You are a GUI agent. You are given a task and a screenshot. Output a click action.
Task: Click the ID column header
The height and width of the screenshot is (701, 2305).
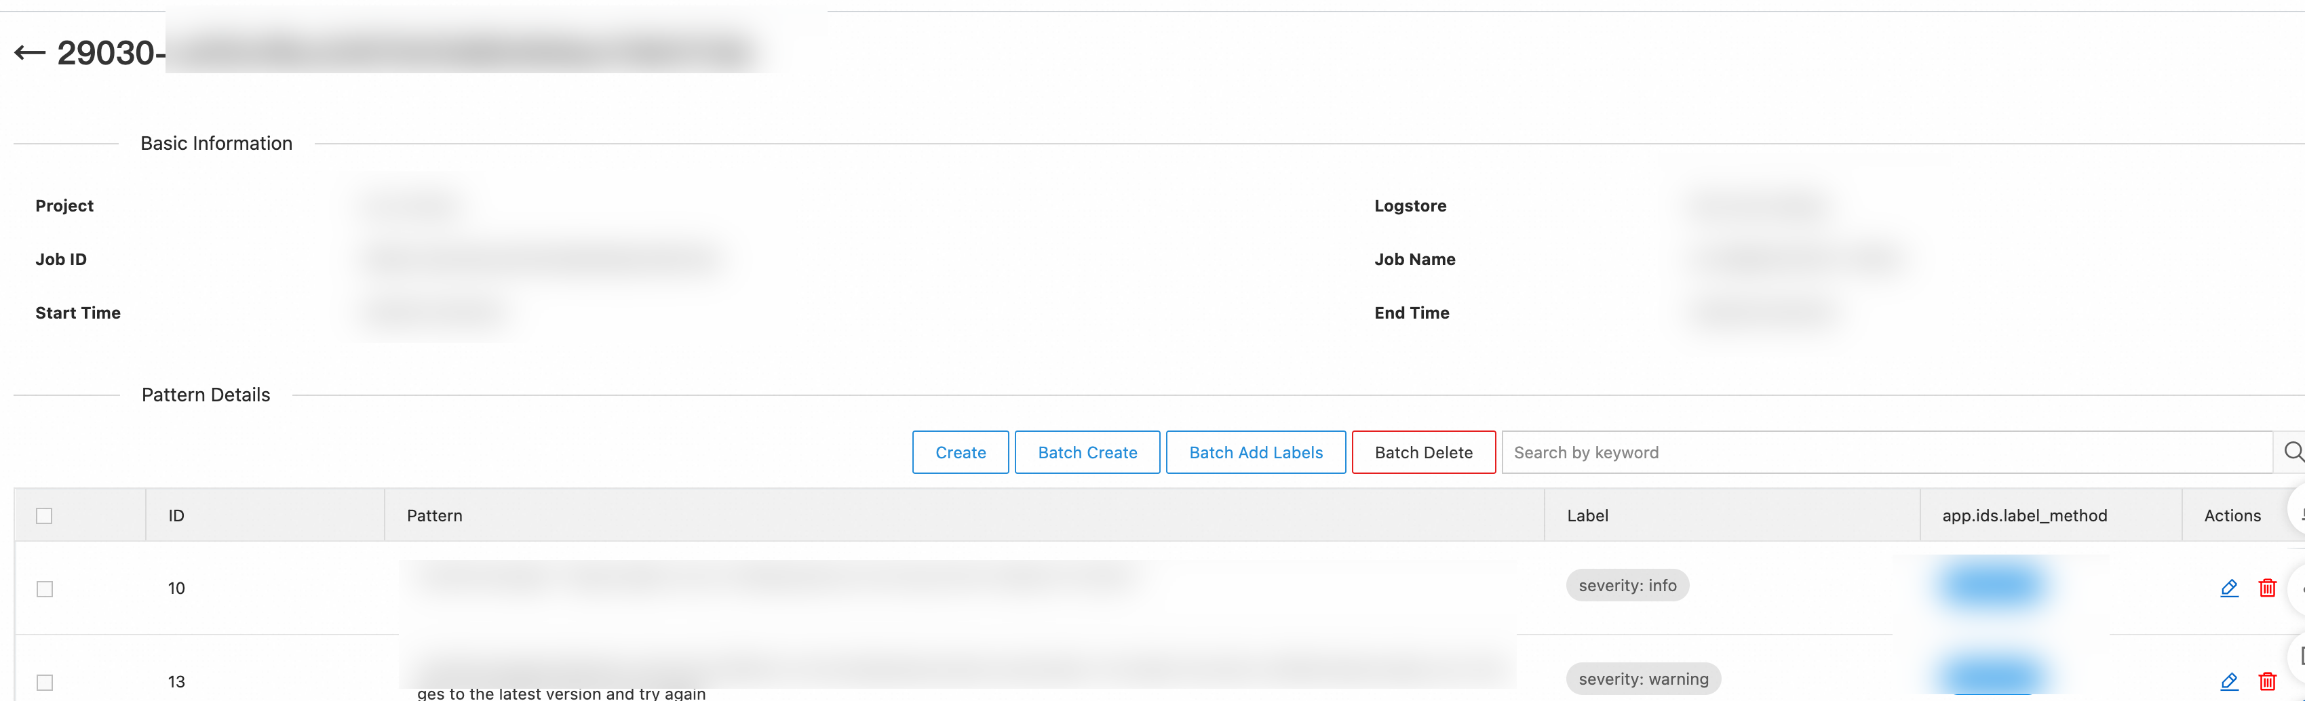pos(176,516)
